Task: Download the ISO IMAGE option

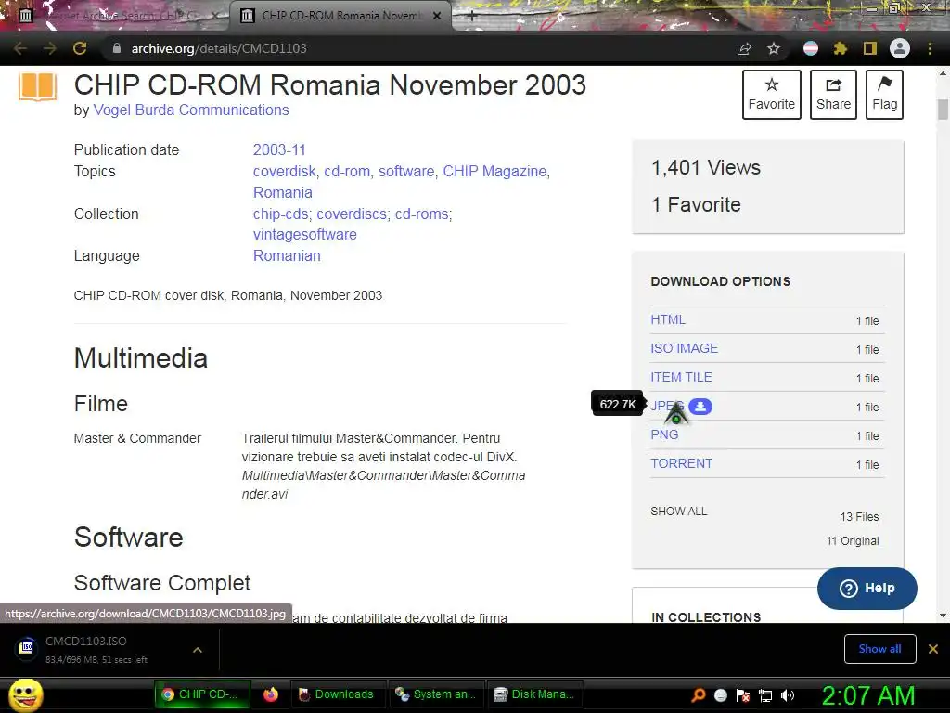Action: (x=684, y=348)
